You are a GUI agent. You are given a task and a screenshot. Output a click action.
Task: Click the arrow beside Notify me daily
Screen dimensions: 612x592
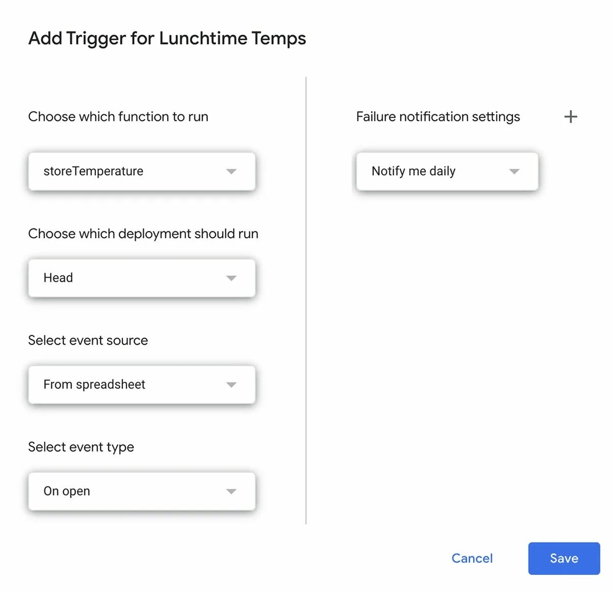point(514,171)
